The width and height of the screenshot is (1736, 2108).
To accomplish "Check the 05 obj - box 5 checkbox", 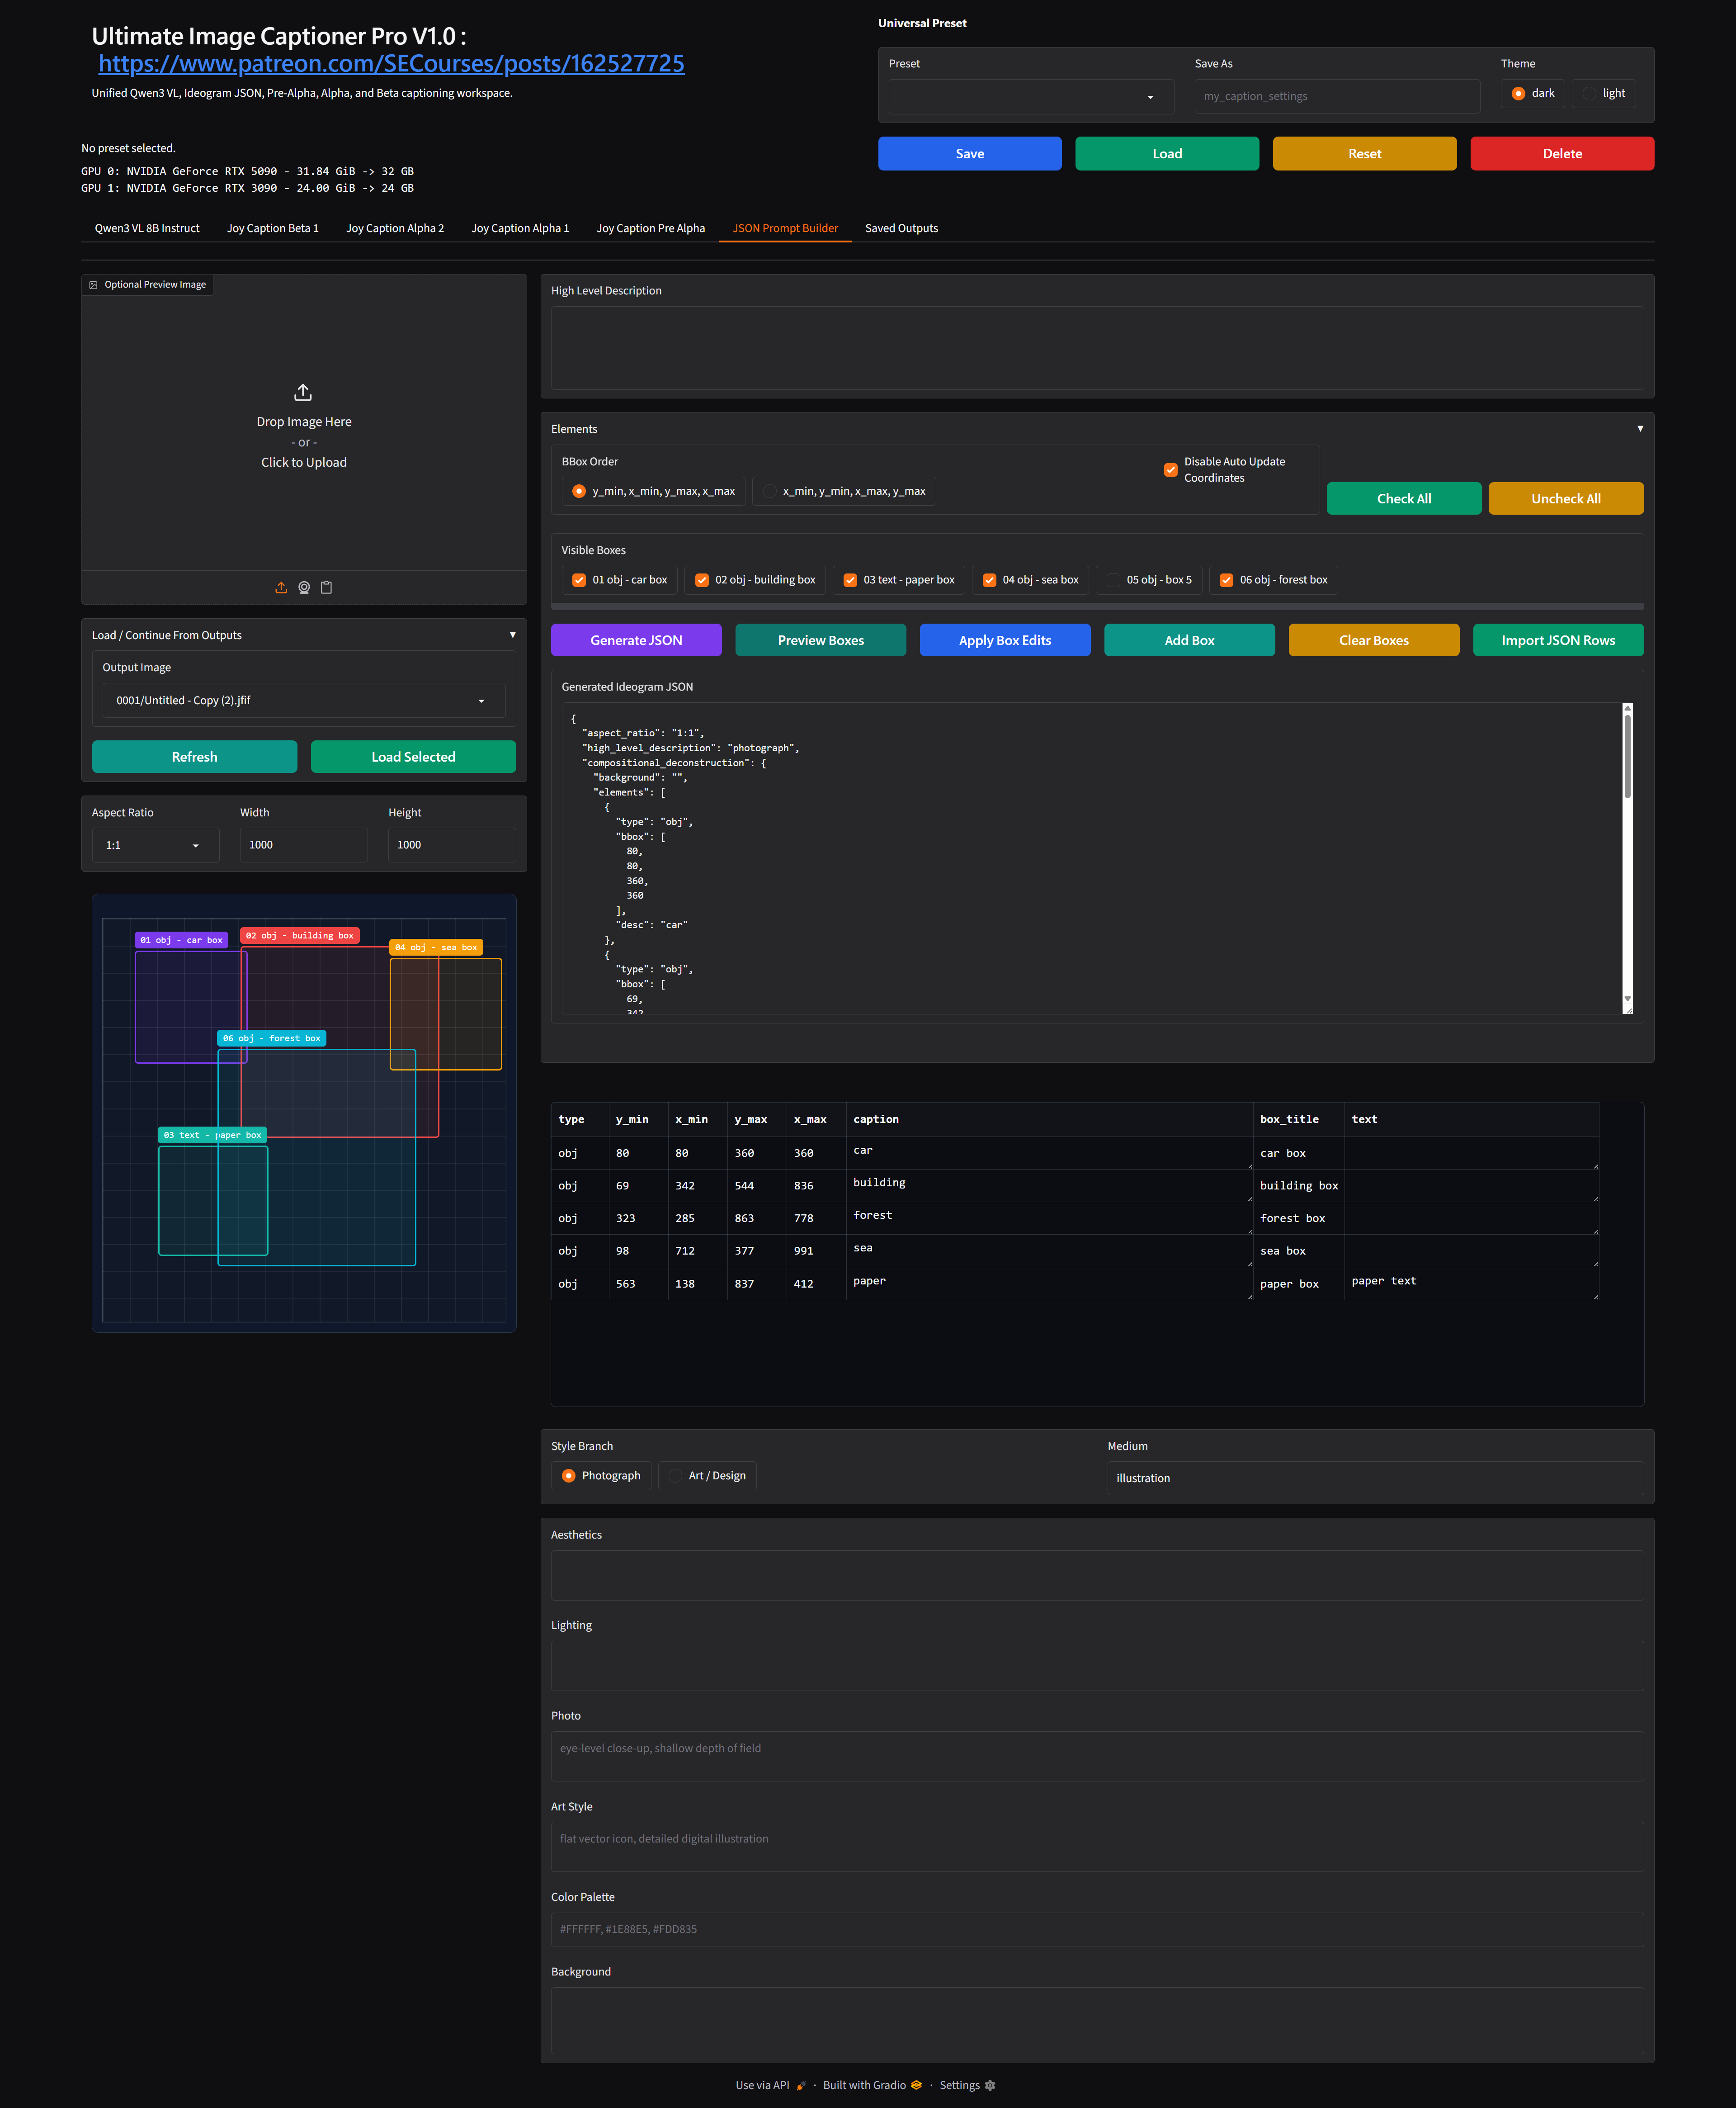I will (x=1113, y=580).
